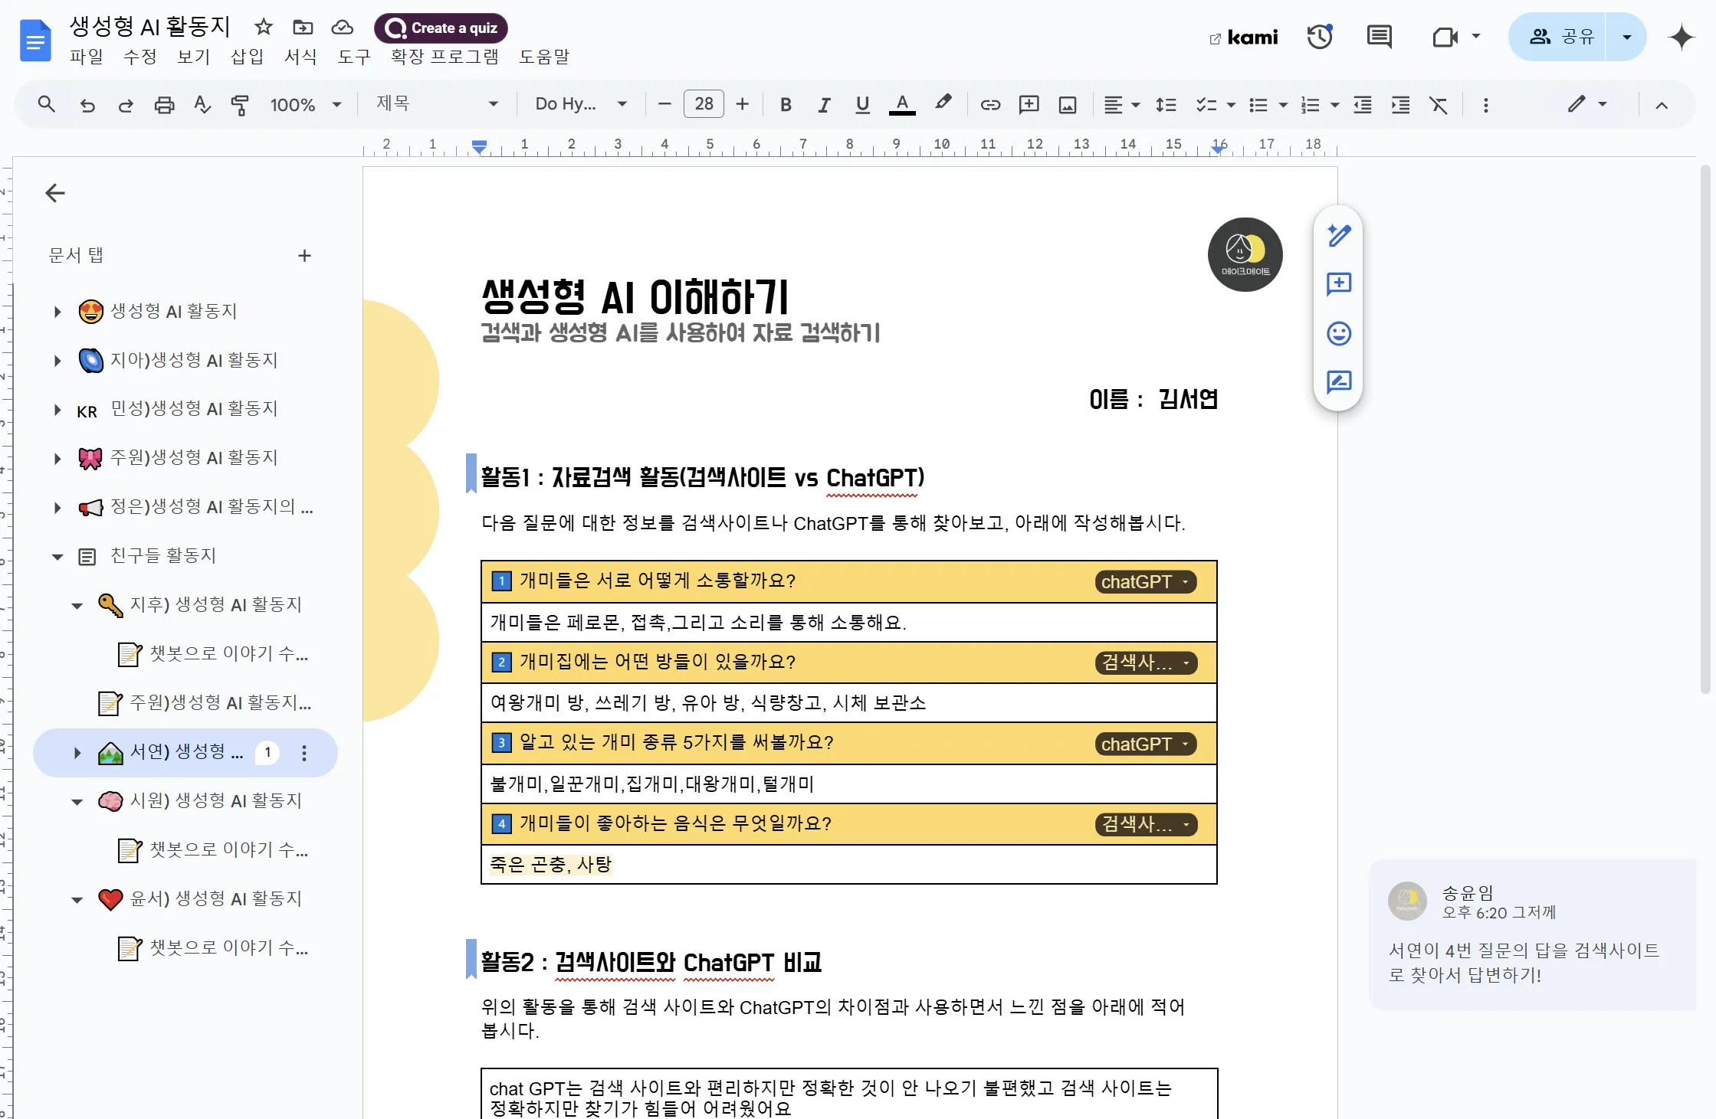
Task: Expand the 지아)생성형 AI 활동지 tab
Action: pos(57,361)
